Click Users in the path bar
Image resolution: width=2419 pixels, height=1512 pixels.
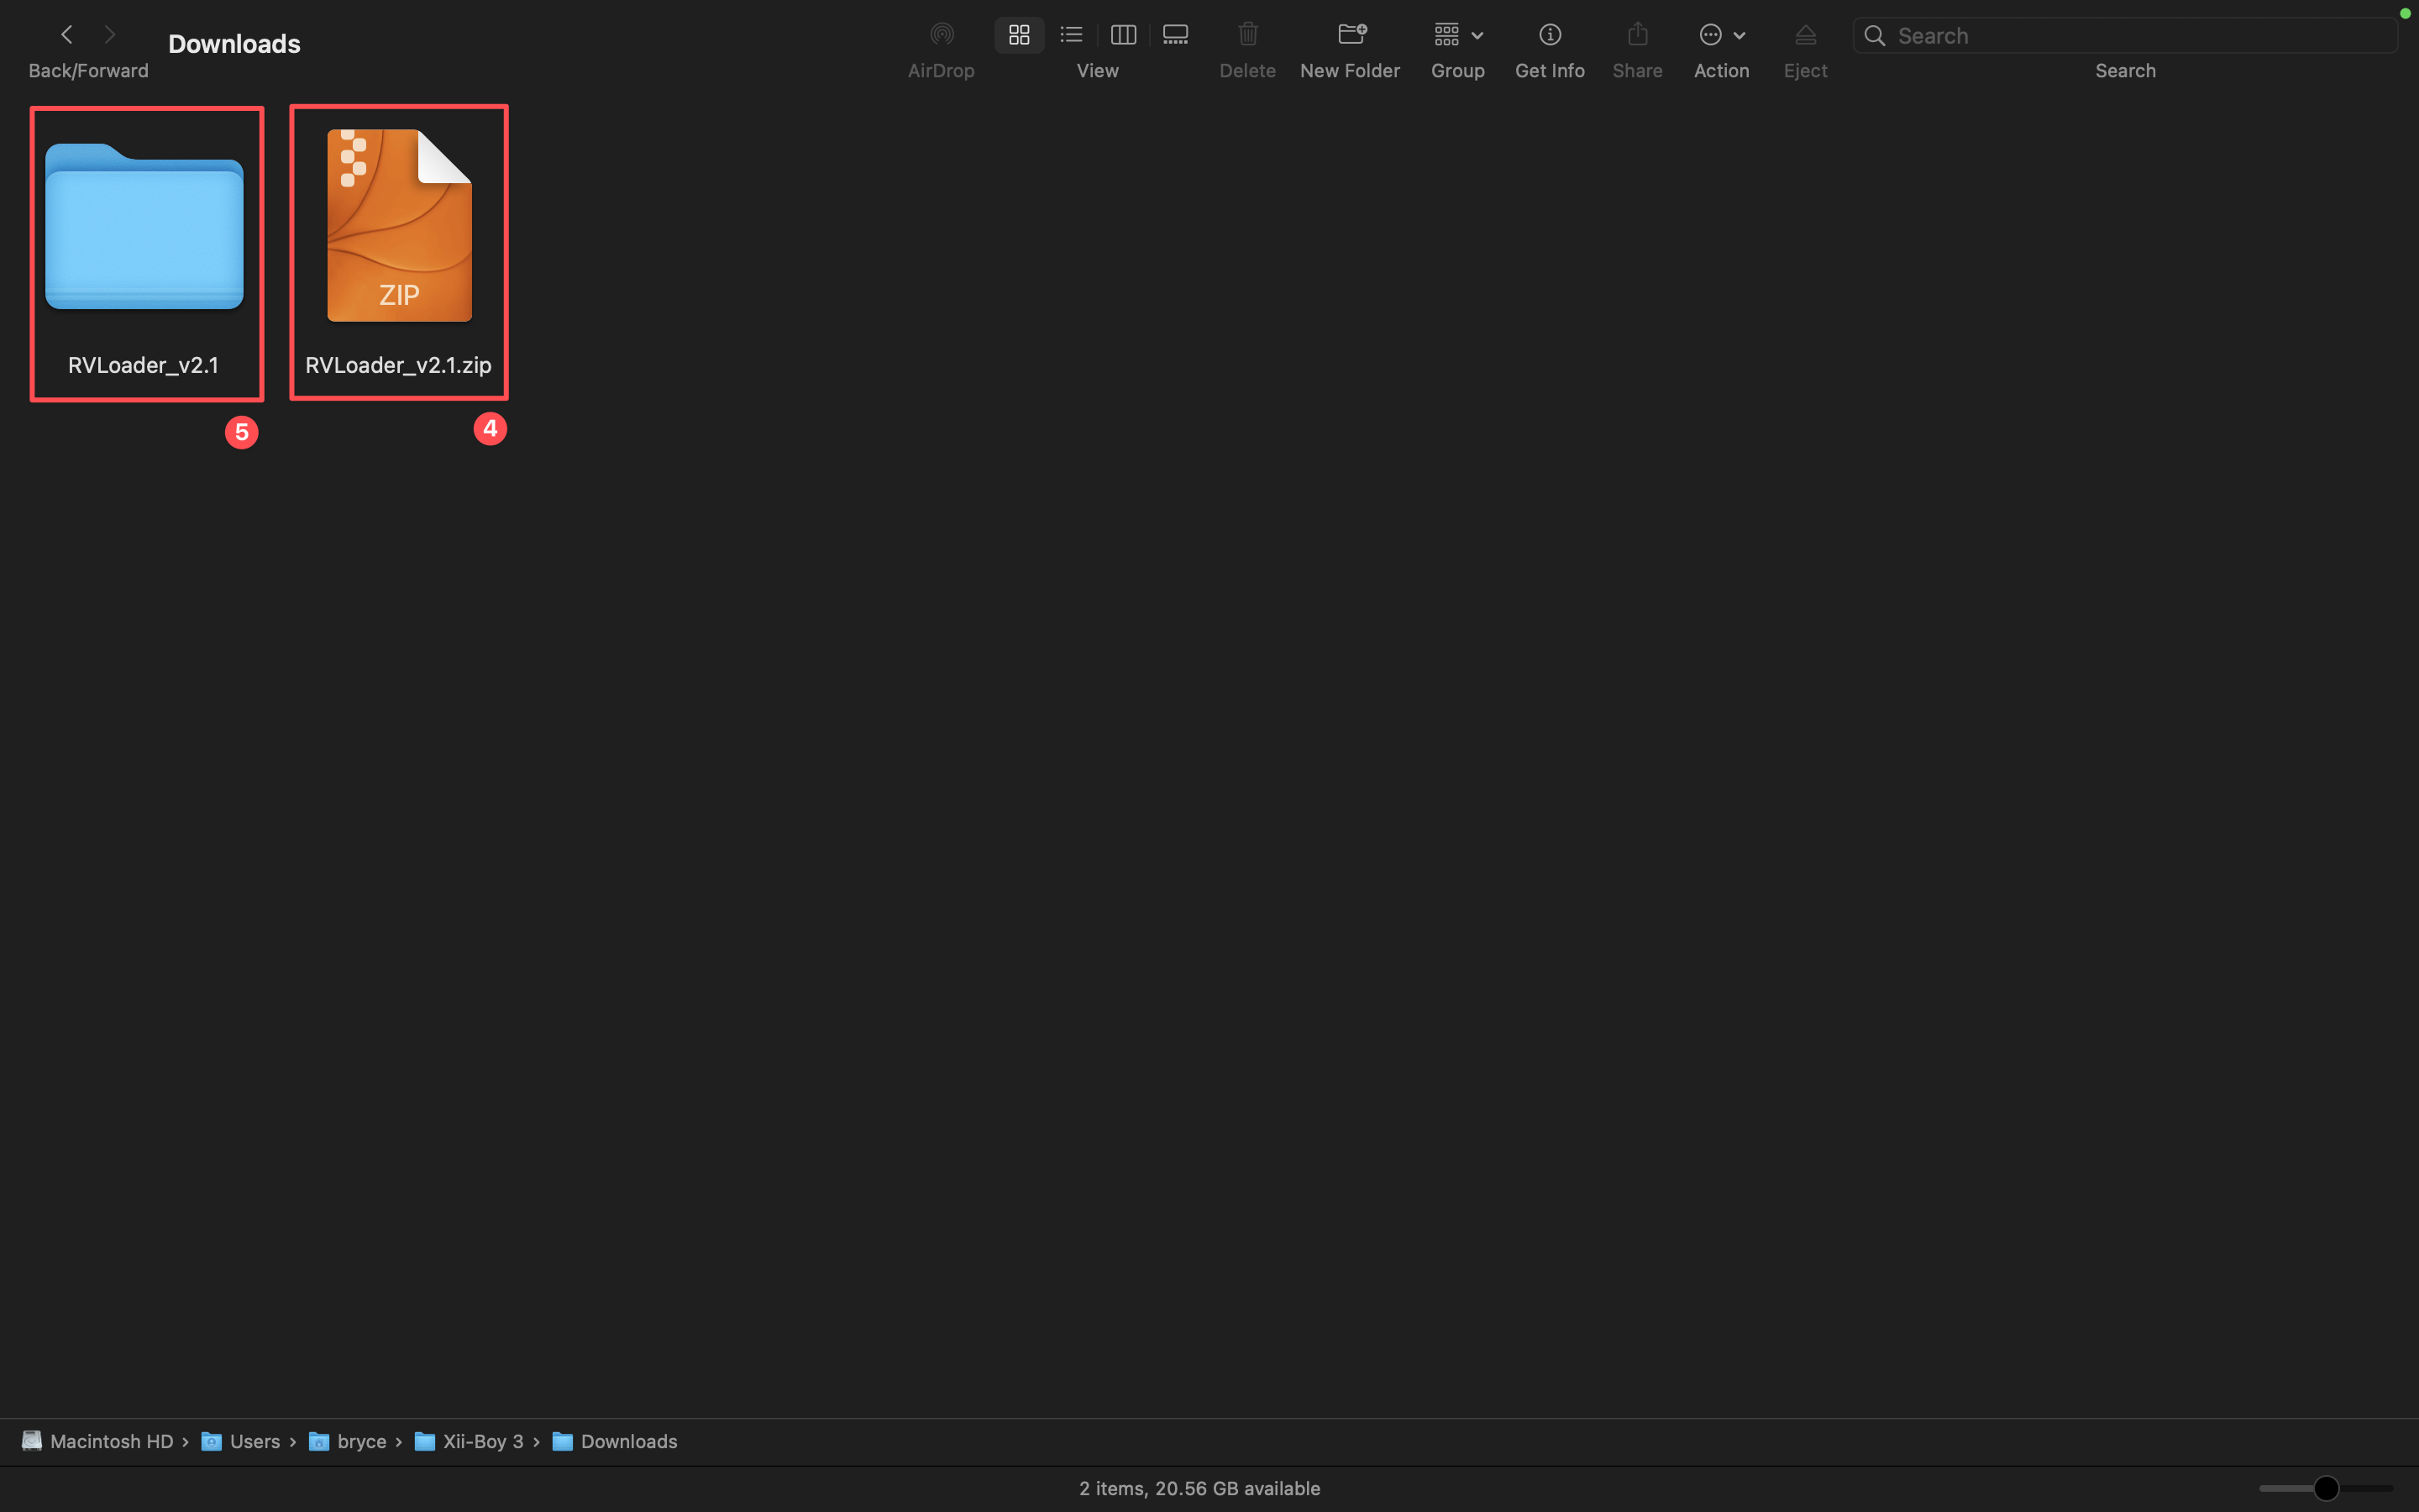point(241,1441)
